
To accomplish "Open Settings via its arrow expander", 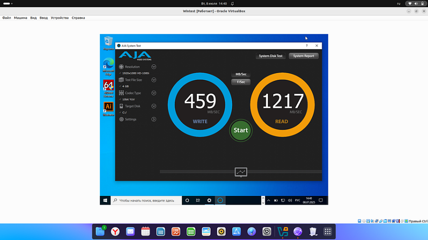I will coord(154,119).
